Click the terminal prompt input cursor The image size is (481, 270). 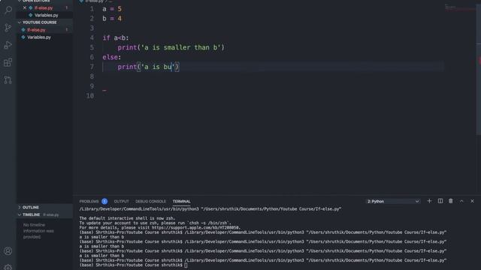coord(186,265)
